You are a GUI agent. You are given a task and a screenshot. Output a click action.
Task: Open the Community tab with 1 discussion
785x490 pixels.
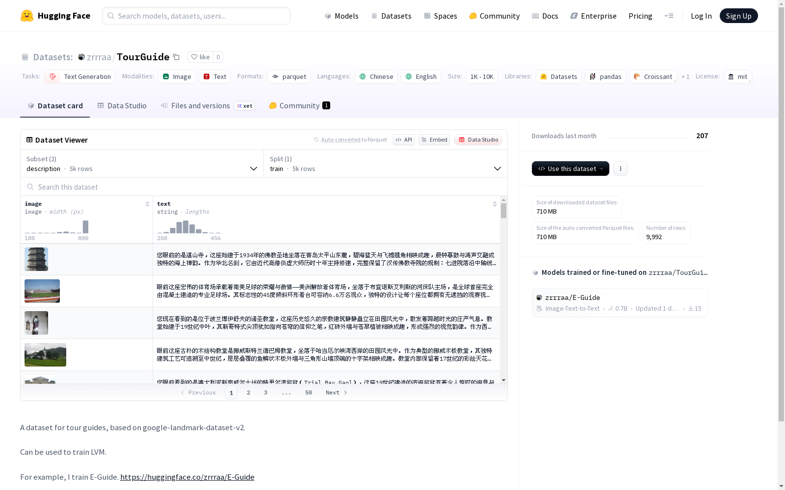[x=299, y=106]
